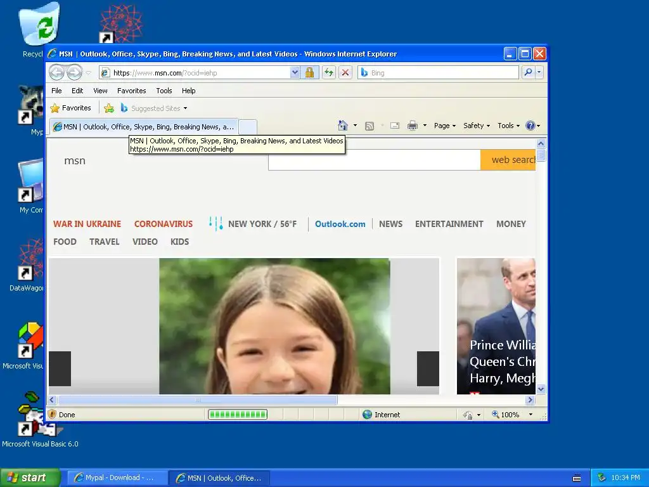Open the Outlook.com link
Screen dimensions: 649x487
click(340, 224)
